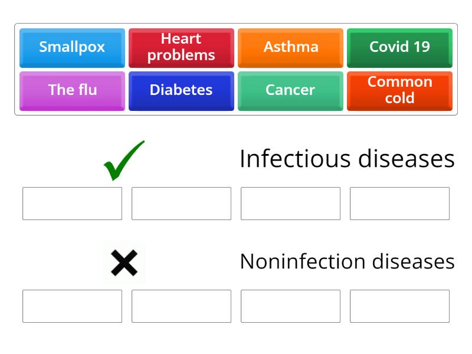
Task: Select the Diabetes tile
Action: click(181, 90)
